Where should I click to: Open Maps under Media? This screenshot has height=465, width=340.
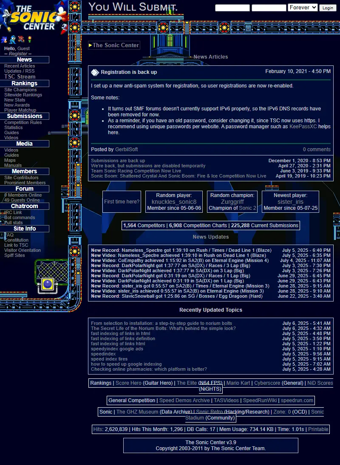click(10, 160)
